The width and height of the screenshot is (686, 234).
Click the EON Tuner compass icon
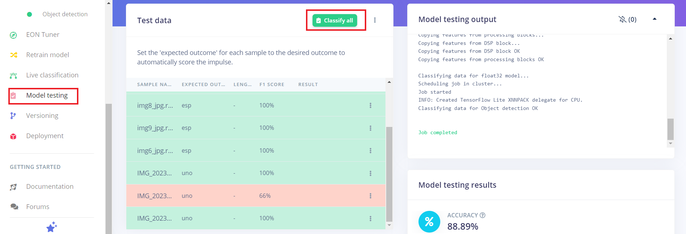pos(13,35)
